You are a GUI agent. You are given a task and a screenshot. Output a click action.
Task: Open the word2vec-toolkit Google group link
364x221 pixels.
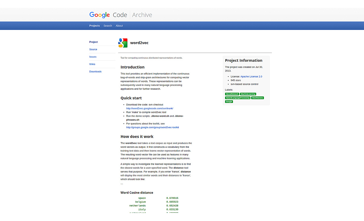(153, 127)
